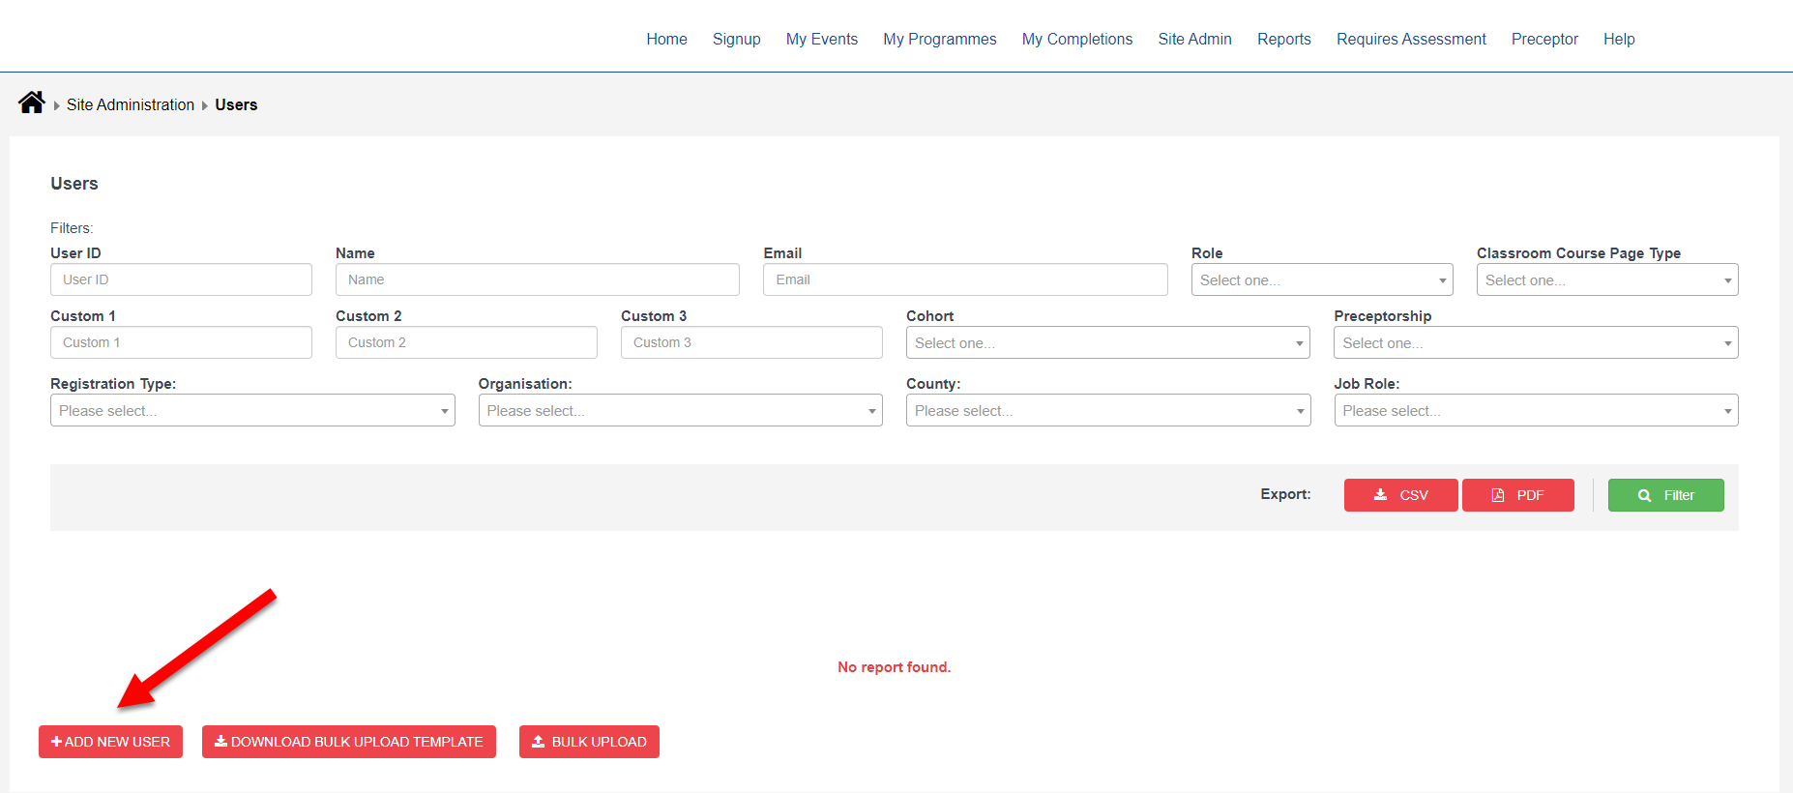Open the Help page

coord(1619,39)
